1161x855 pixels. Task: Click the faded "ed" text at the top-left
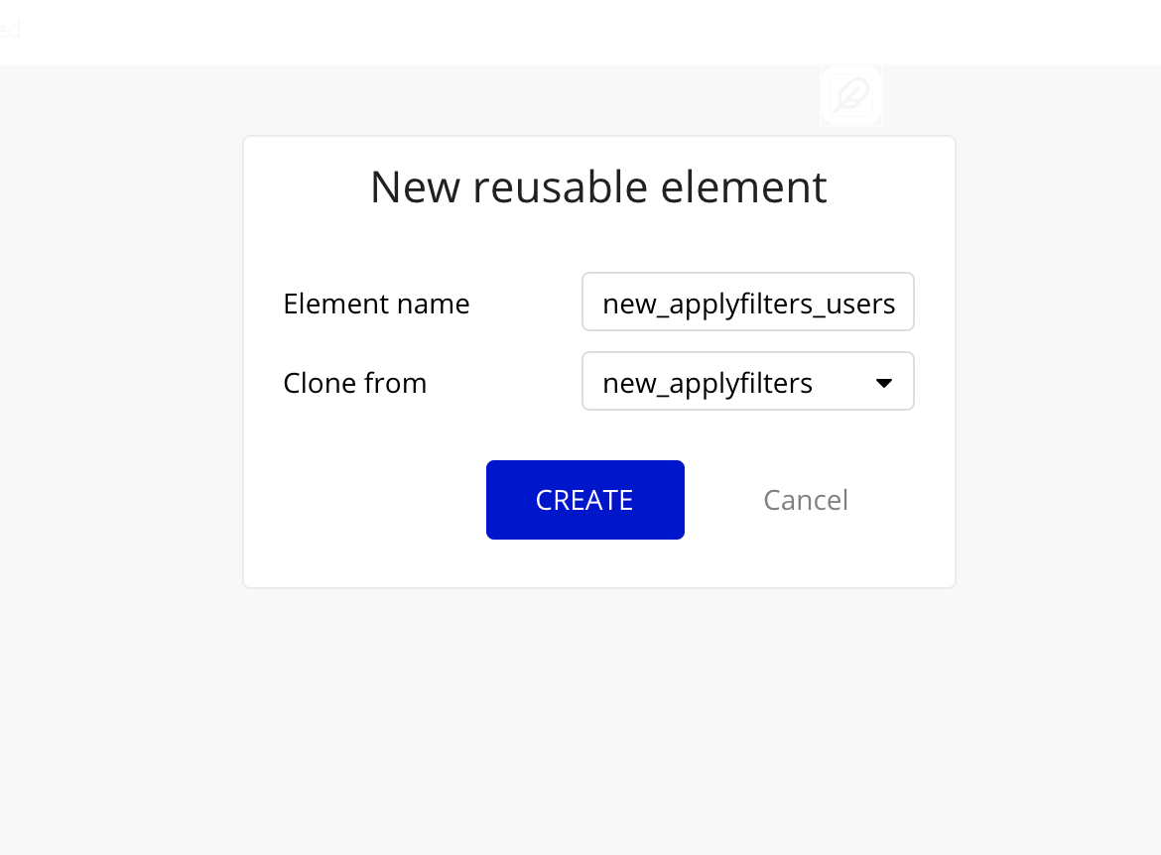coord(10,29)
